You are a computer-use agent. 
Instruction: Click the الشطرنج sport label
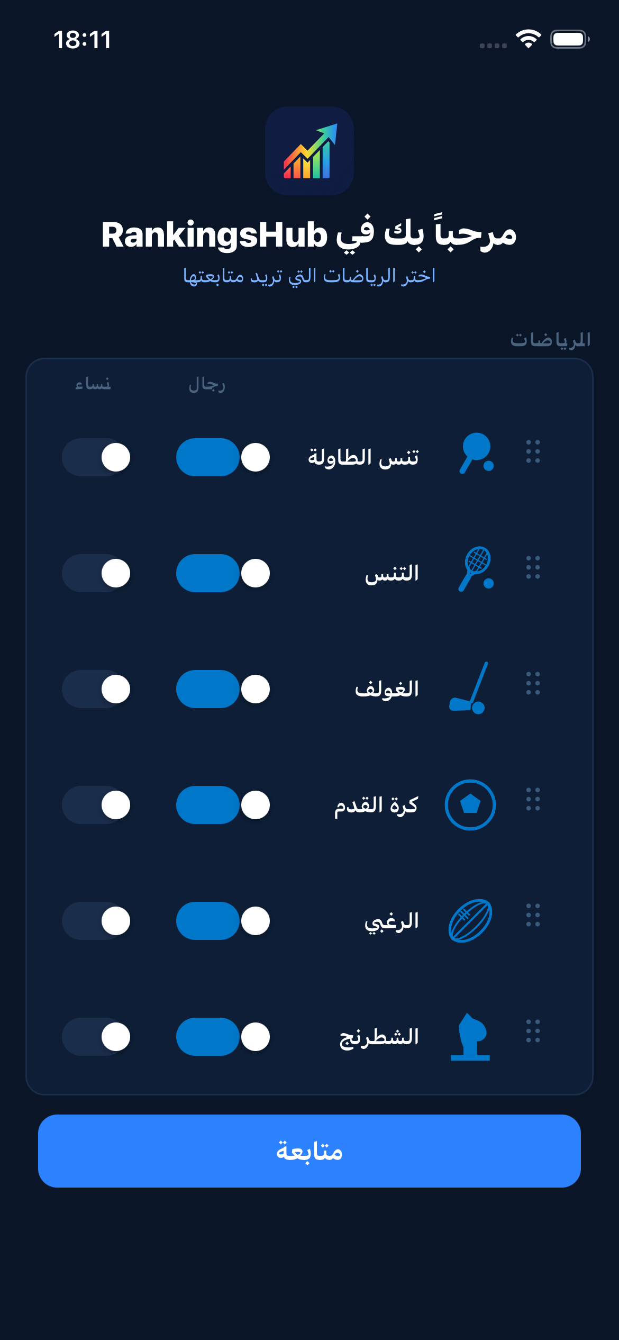379,1037
